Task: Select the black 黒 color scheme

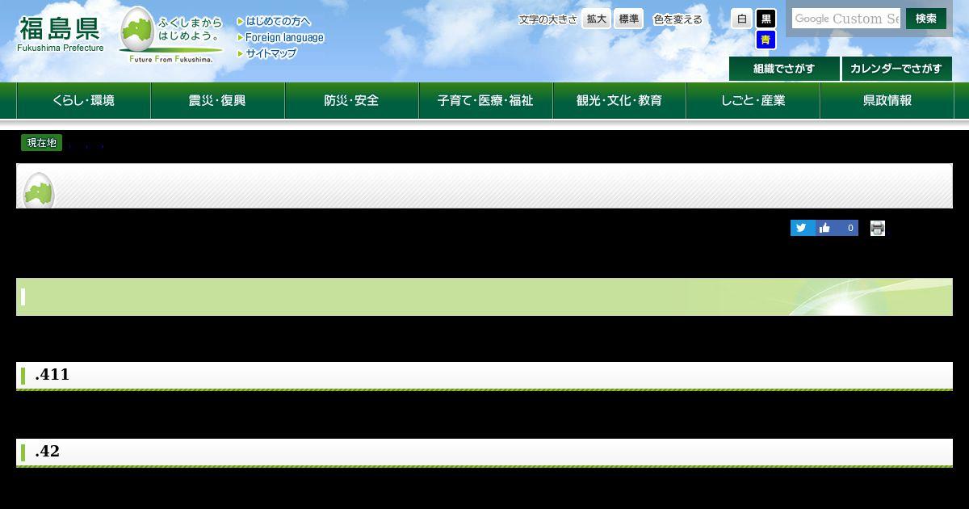Action: (x=766, y=19)
